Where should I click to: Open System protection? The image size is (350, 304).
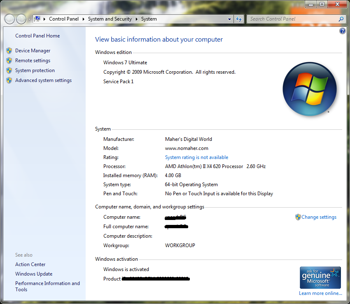point(35,70)
